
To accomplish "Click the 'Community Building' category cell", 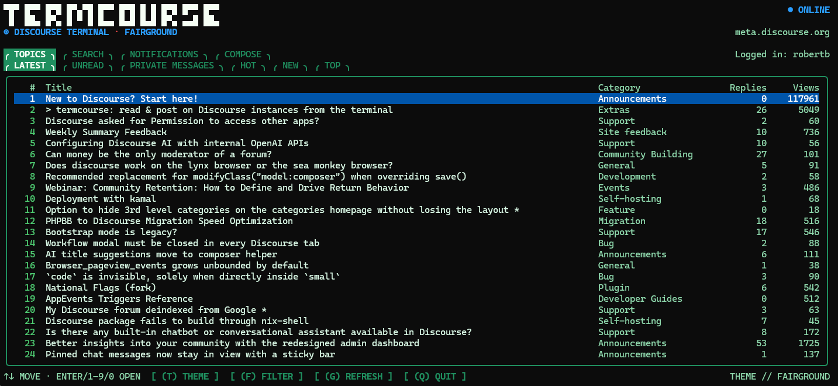I will pyautogui.click(x=646, y=154).
